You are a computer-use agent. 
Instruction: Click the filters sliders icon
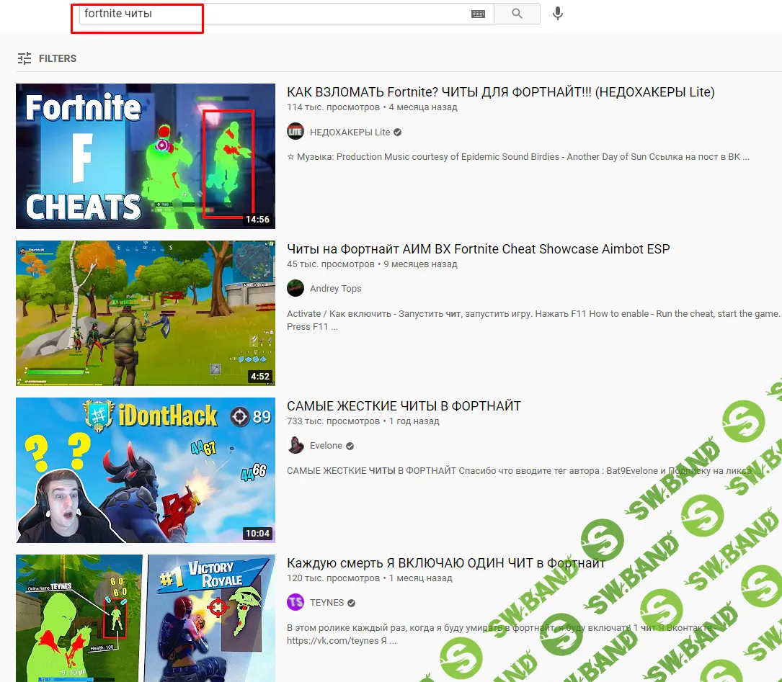tap(25, 58)
